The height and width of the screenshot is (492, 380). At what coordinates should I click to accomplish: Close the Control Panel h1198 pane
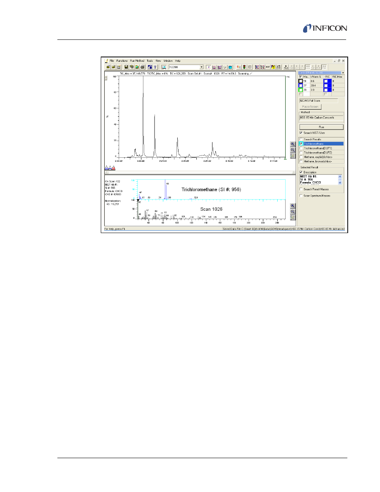343,73
